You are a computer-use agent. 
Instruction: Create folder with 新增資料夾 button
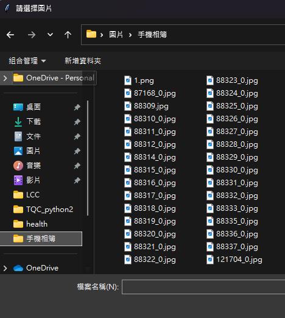pos(83,61)
